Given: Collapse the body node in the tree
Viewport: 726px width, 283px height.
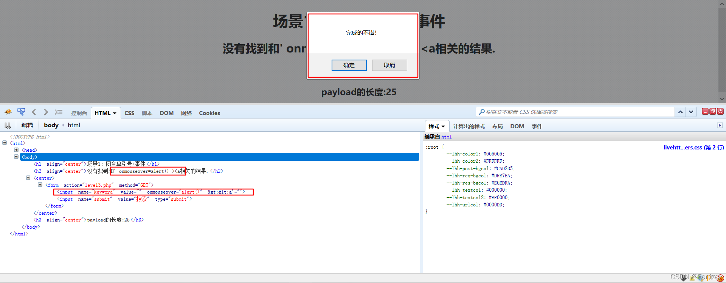Looking at the screenshot, I should point(16,157).
